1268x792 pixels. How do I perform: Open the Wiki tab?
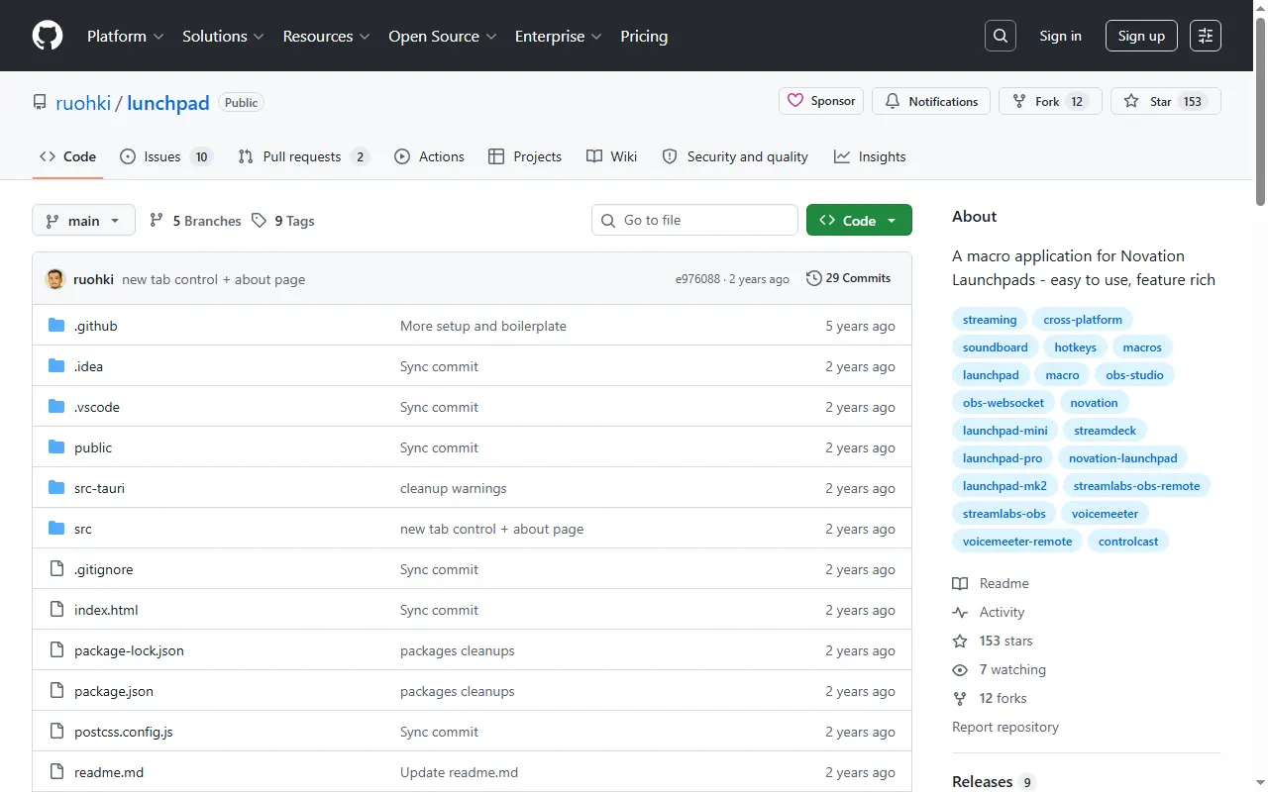[x=611, y=156]
